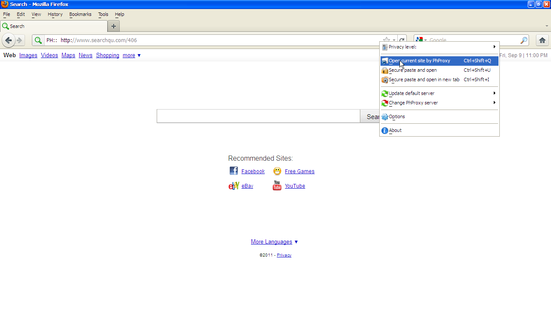
Task: Expand Update default server submenu
Action: pos(439,93)
